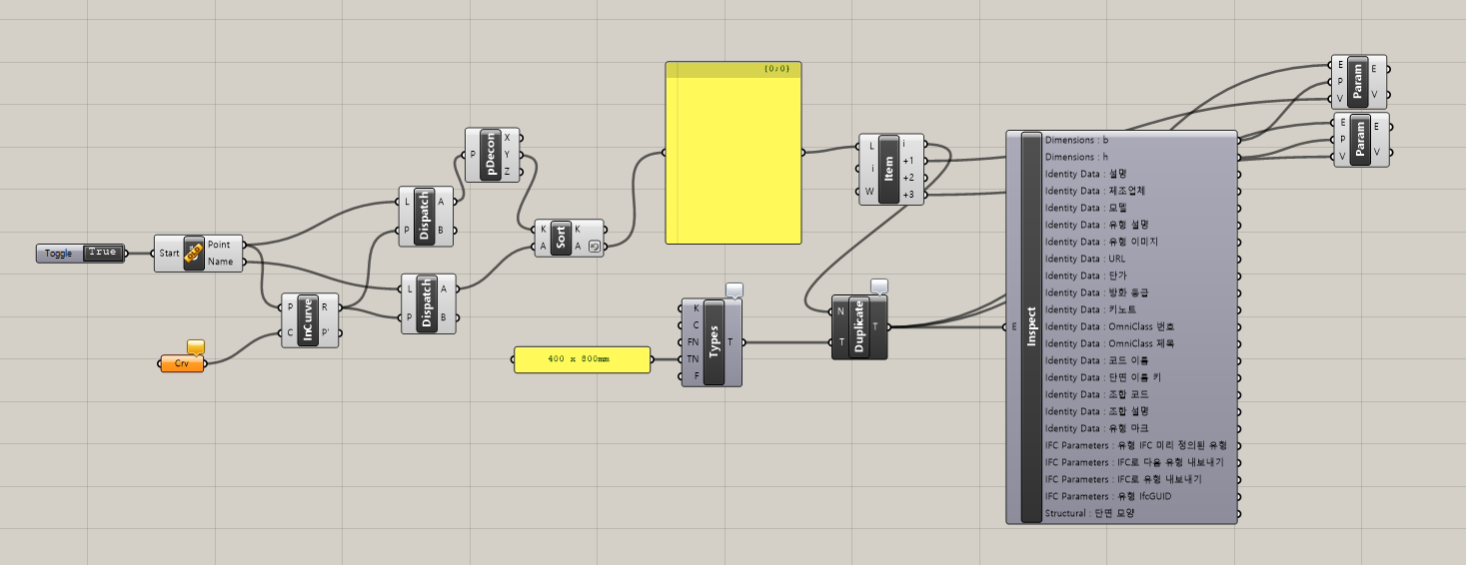Viewport: 1466px width, 565px height.
Task: Open the balloon above the Duplicate component
Action: point(879,286)
